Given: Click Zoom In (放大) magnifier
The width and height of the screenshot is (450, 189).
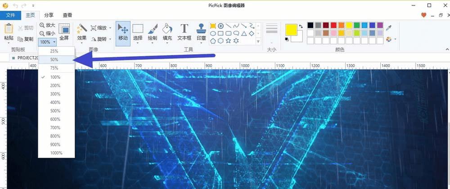Looking at the screenshot, I should (x=47, y=25).
